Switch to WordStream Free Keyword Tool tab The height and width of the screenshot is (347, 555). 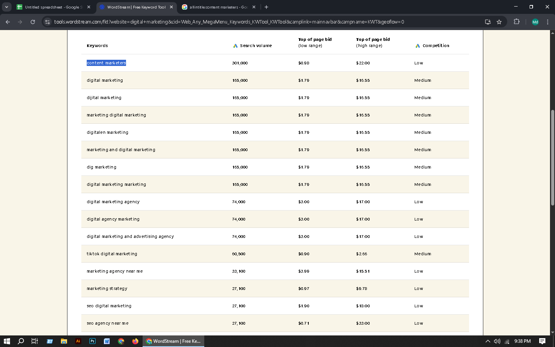(x=136, y=7)
